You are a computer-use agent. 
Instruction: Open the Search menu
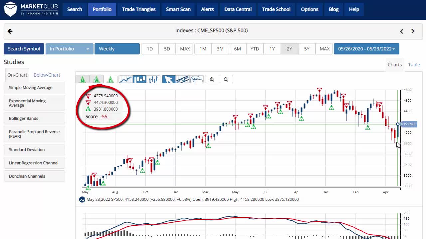[x=75, y=9]
